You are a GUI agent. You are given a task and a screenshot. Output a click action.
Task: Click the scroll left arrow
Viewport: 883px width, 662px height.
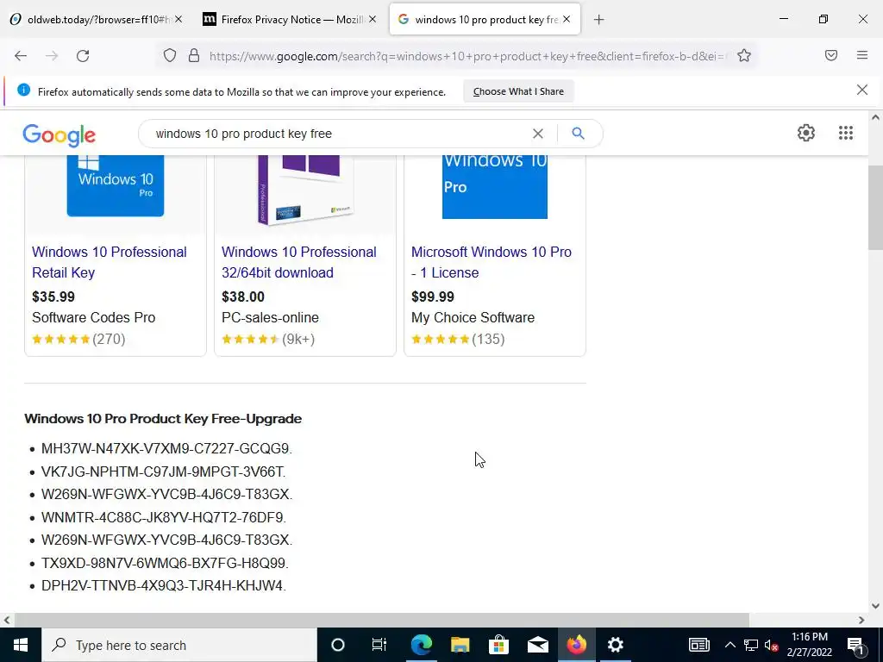click(7, 620)
